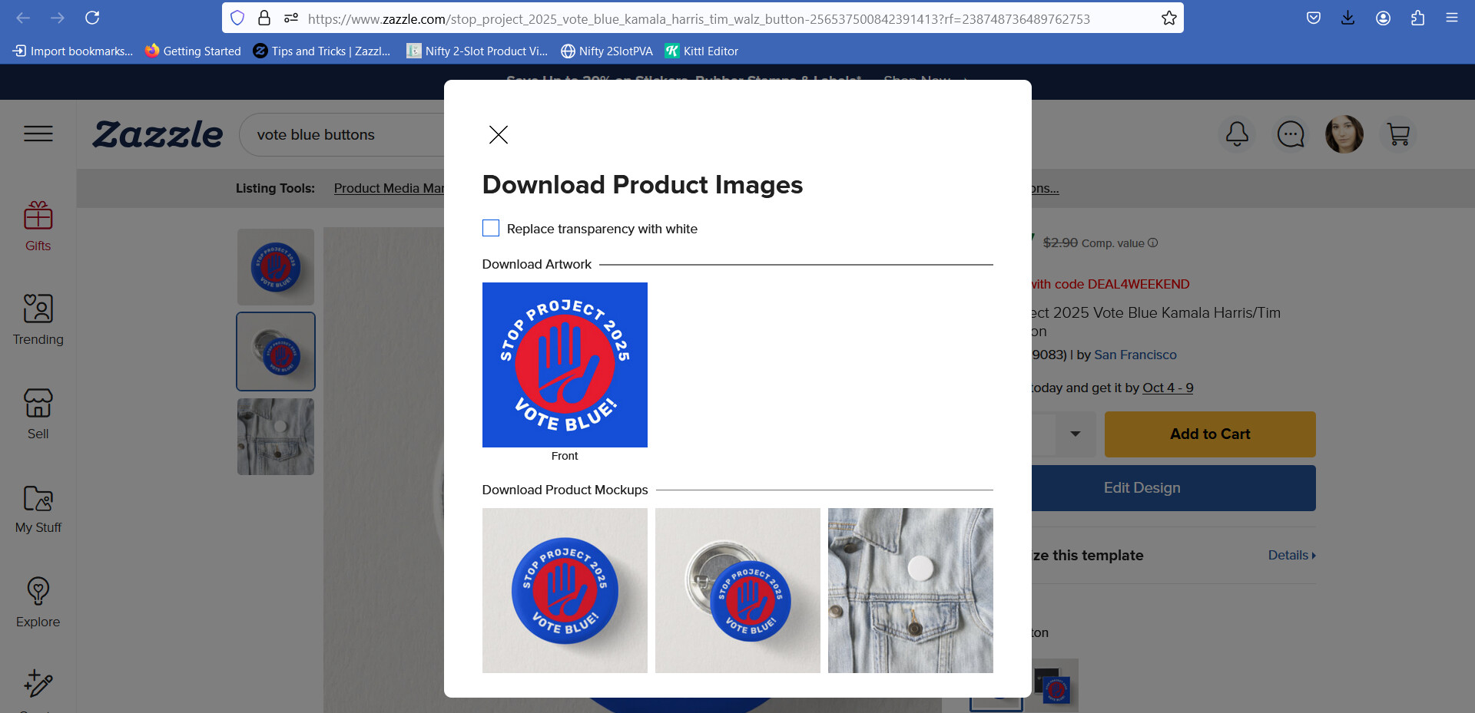
Task: Close the Download Product Images dialog
Action: point(499,135)
